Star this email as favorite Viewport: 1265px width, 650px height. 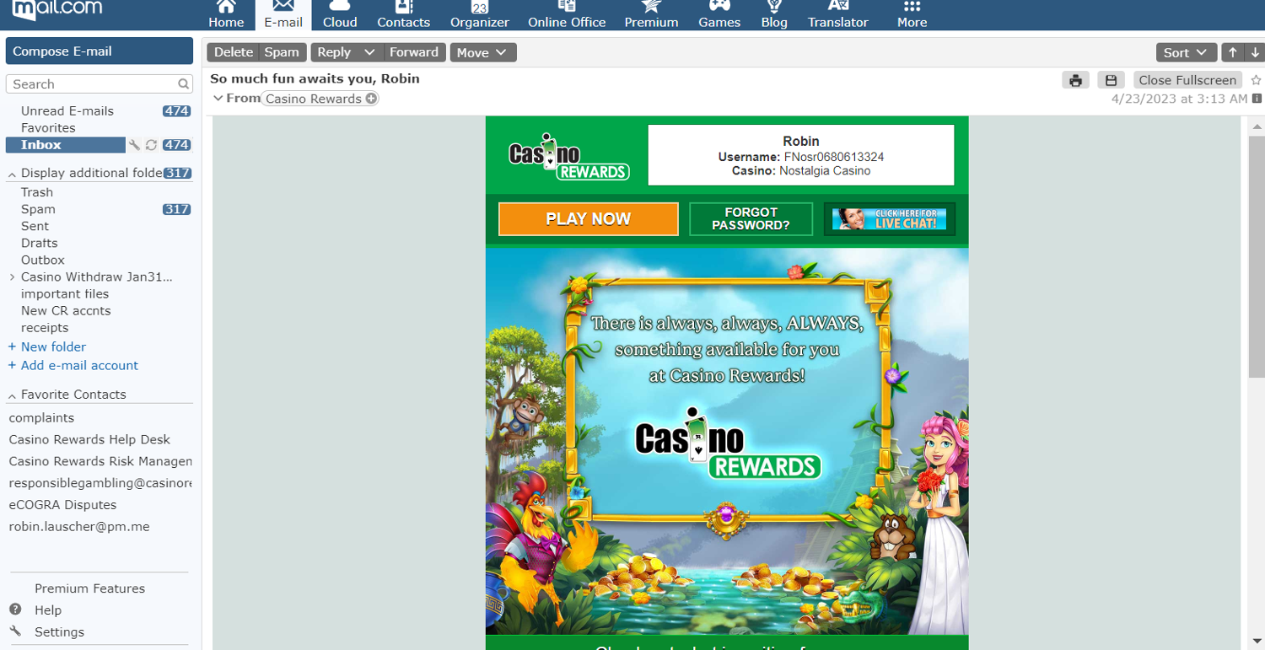[1256, 80]
